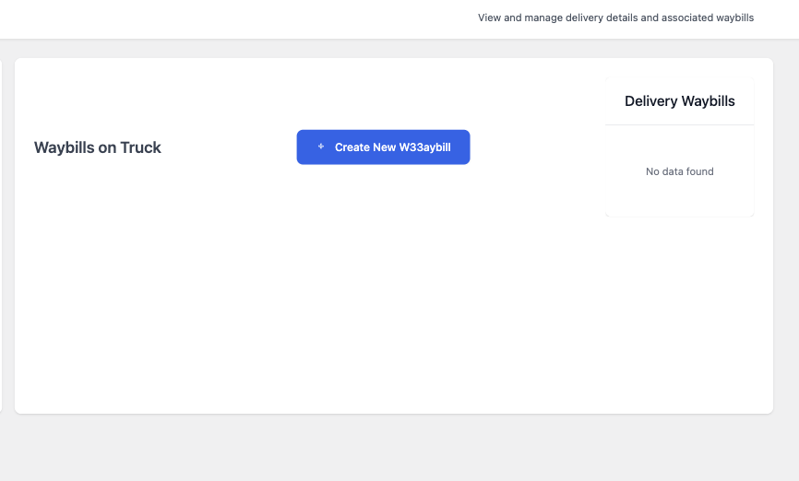Click the No data found message
Image resolution: width=799 pixels, height=481 pixels.
680,171
